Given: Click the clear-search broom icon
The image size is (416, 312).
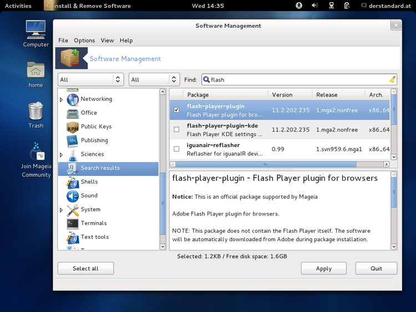Looking at the screenshot, I should click(392, 80).
